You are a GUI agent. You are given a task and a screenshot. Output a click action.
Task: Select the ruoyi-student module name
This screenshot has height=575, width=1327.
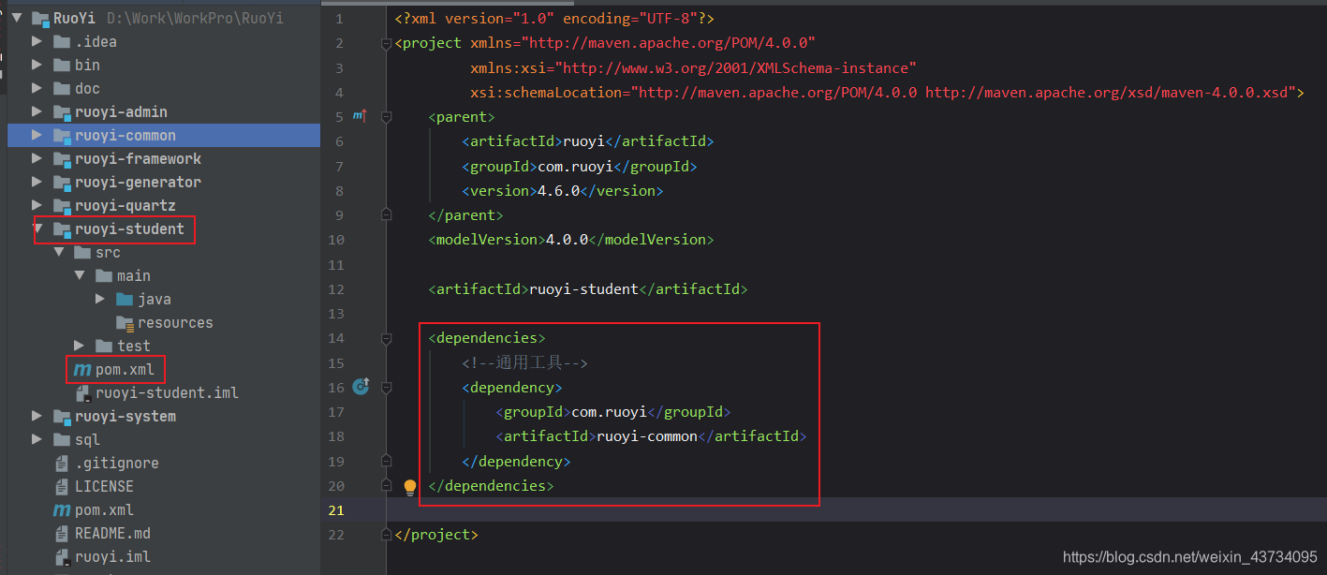[129, 229]
